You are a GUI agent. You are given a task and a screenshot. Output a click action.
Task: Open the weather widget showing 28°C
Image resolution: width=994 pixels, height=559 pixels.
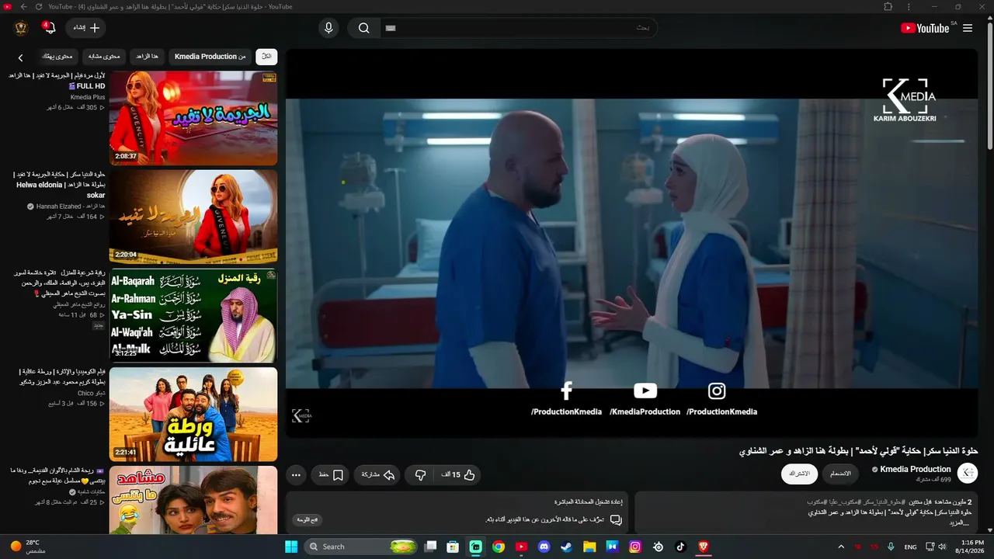(x=28, y=547)
